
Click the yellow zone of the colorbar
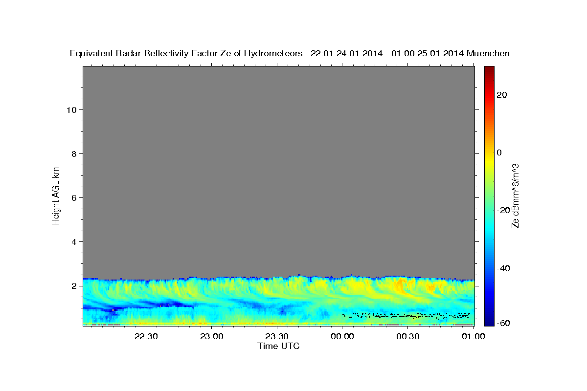click(489, 161)
